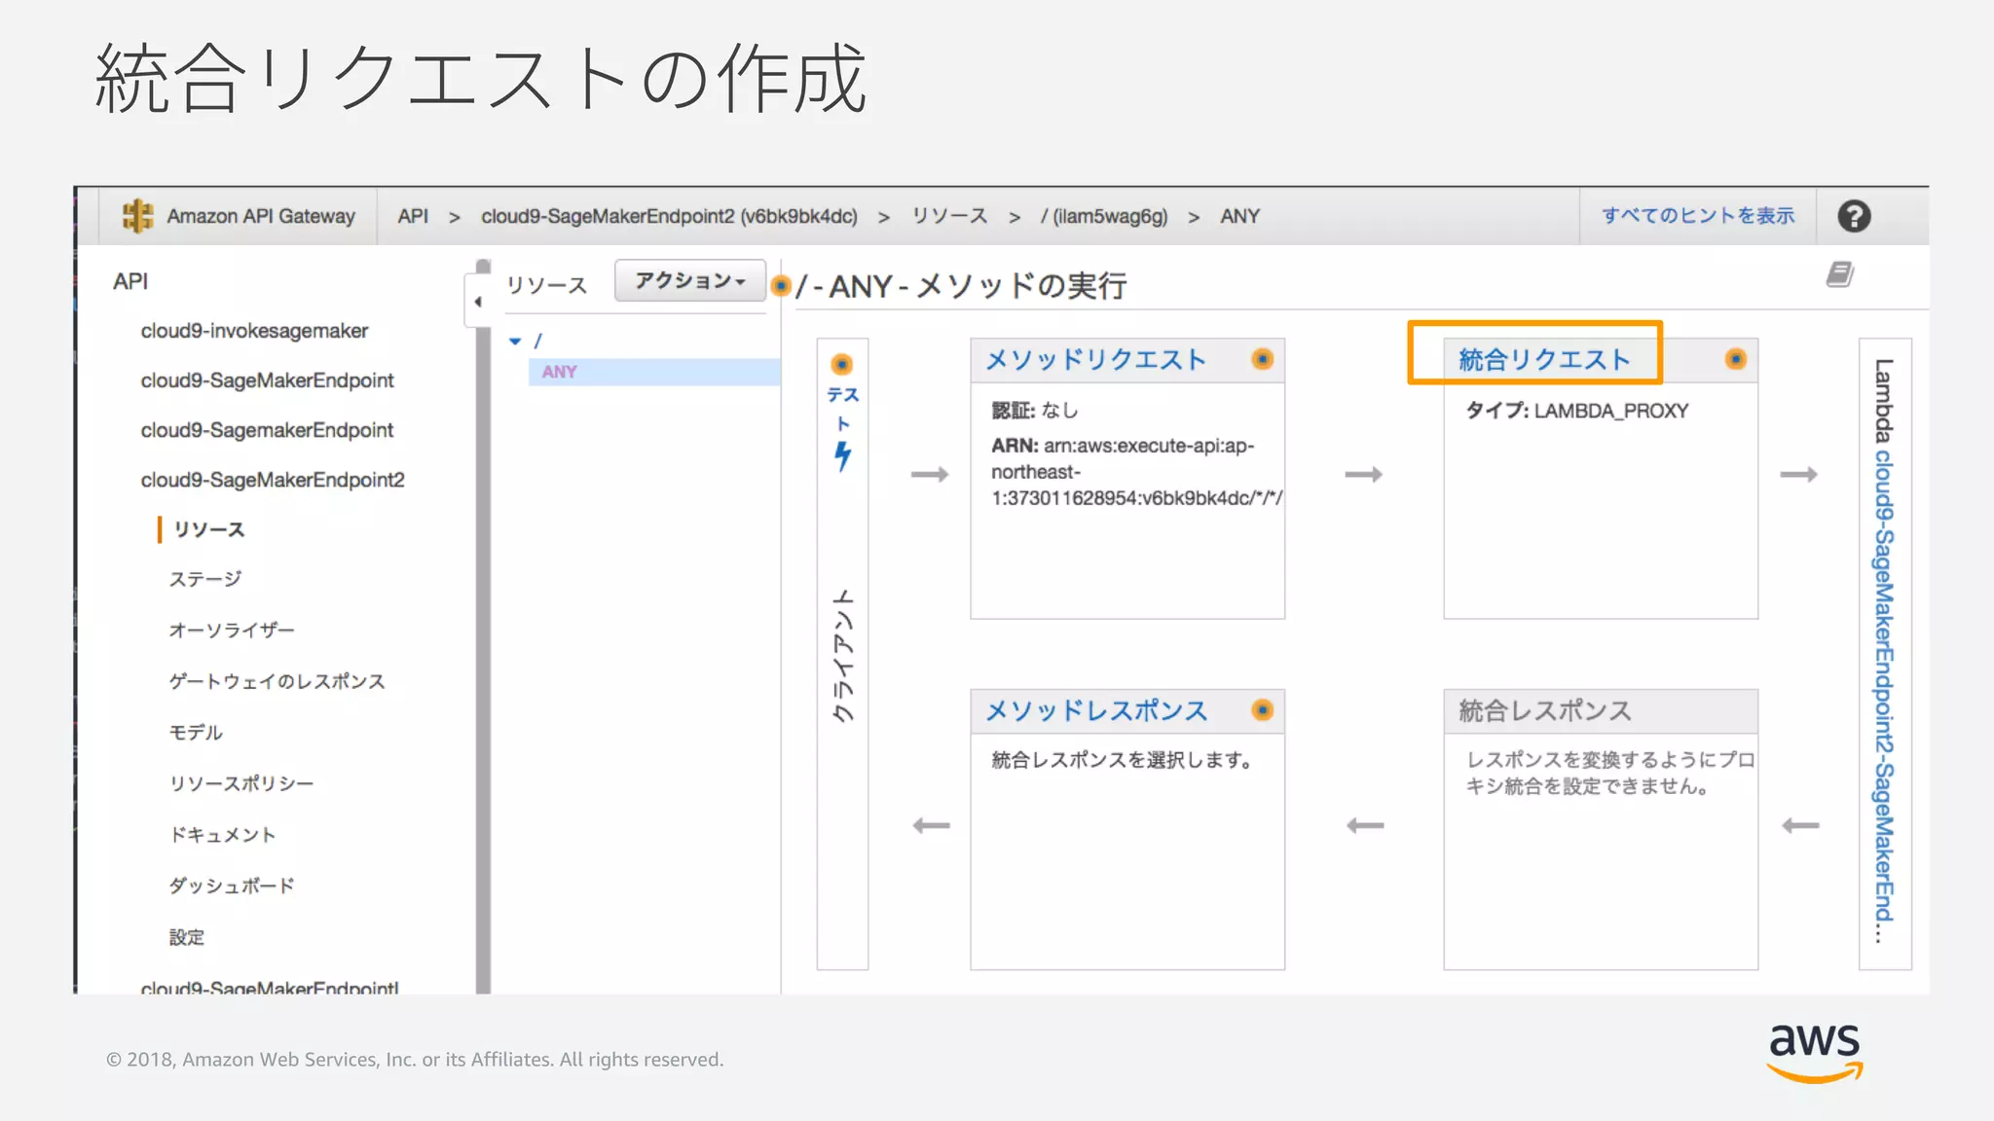Collapse the root / resource tree node
The height and width of the screenshot is (1121, 1994).
(x=515, y=342)
